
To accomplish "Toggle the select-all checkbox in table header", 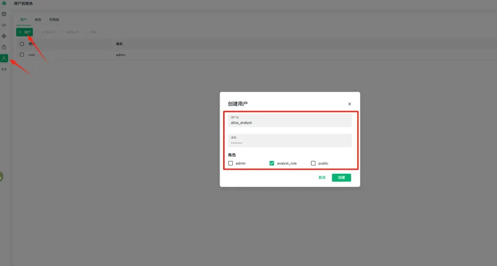I will (x=22, y=44).
